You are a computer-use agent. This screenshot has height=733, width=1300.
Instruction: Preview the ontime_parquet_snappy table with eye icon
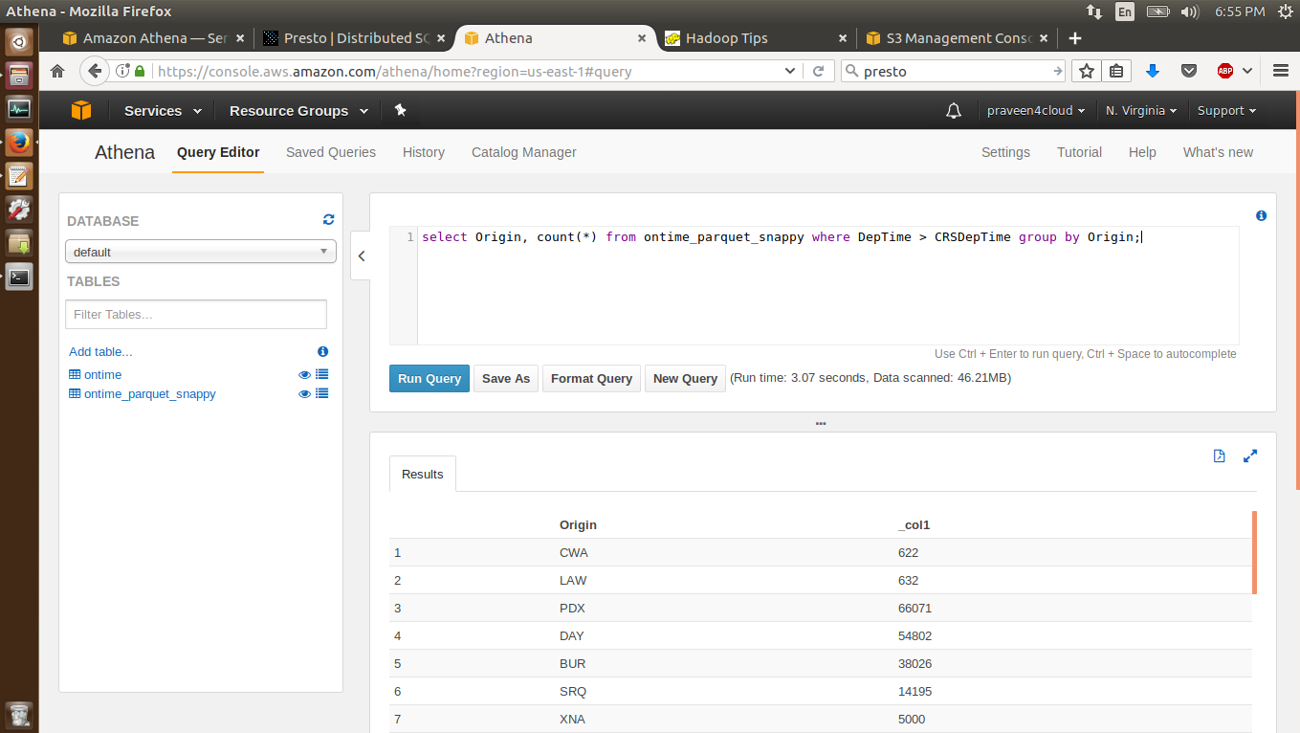pos(305,393)
